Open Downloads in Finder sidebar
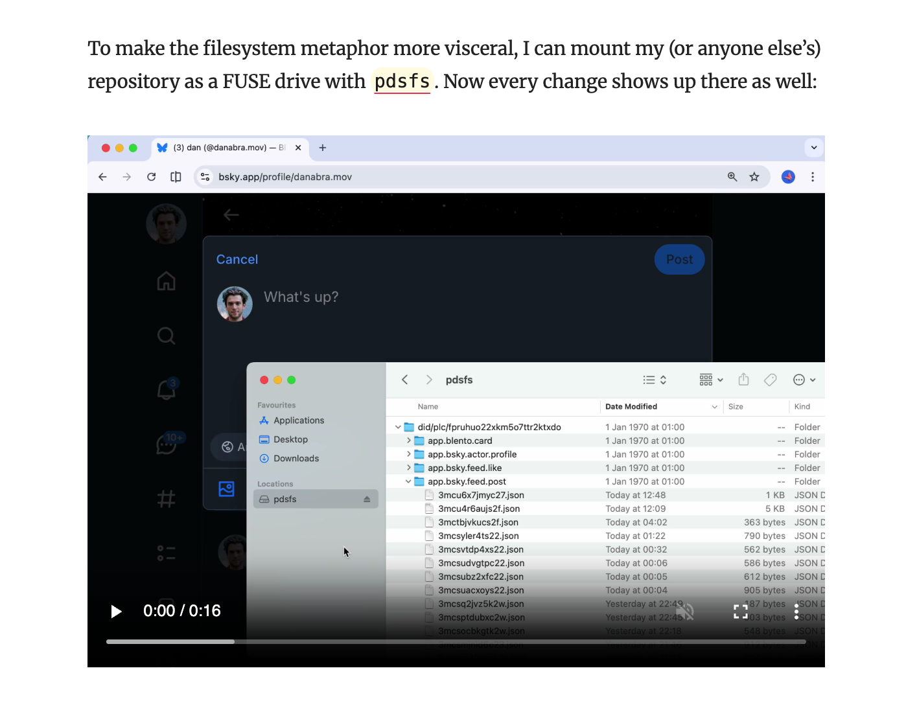The image size is (906, 701). [296, 459]
